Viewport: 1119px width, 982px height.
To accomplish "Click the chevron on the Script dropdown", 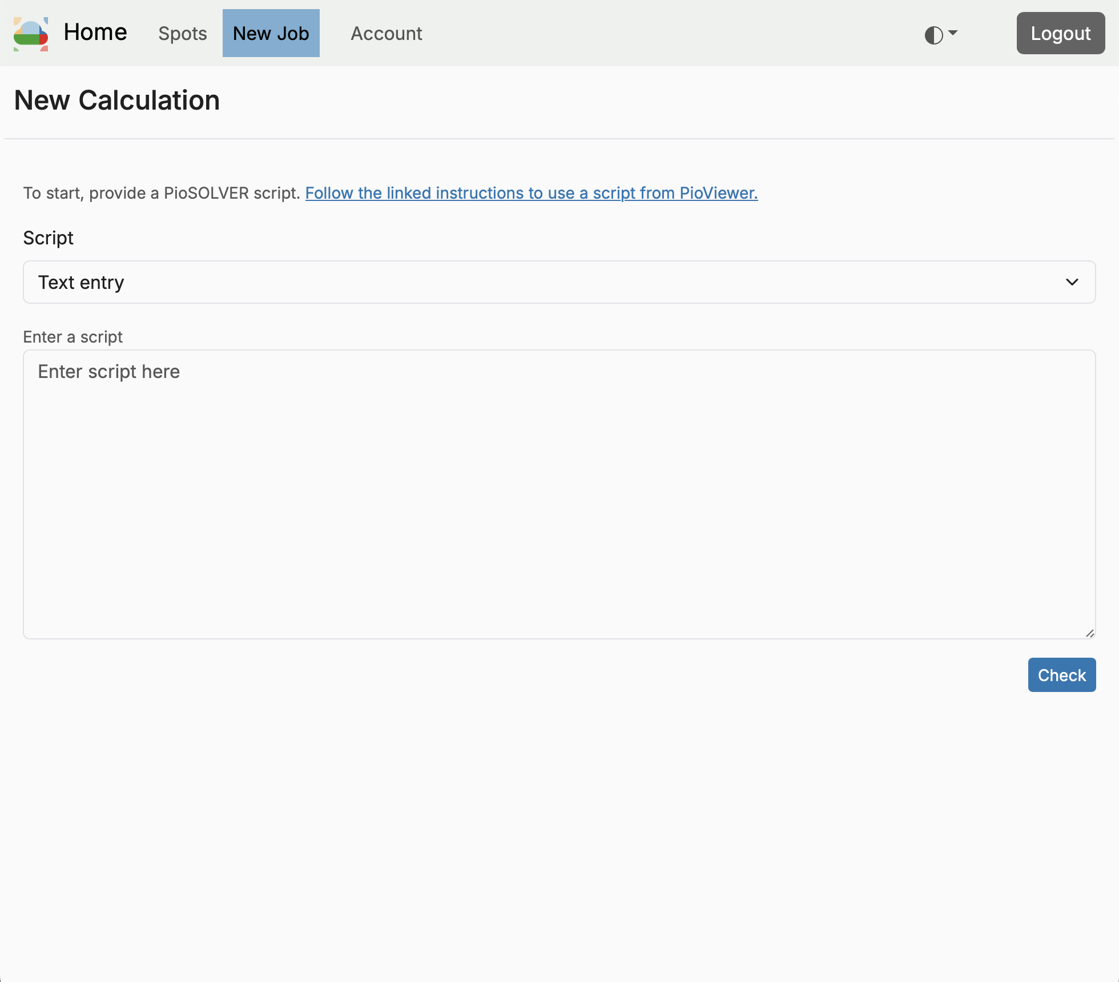I will click(x=1072, y=282).
